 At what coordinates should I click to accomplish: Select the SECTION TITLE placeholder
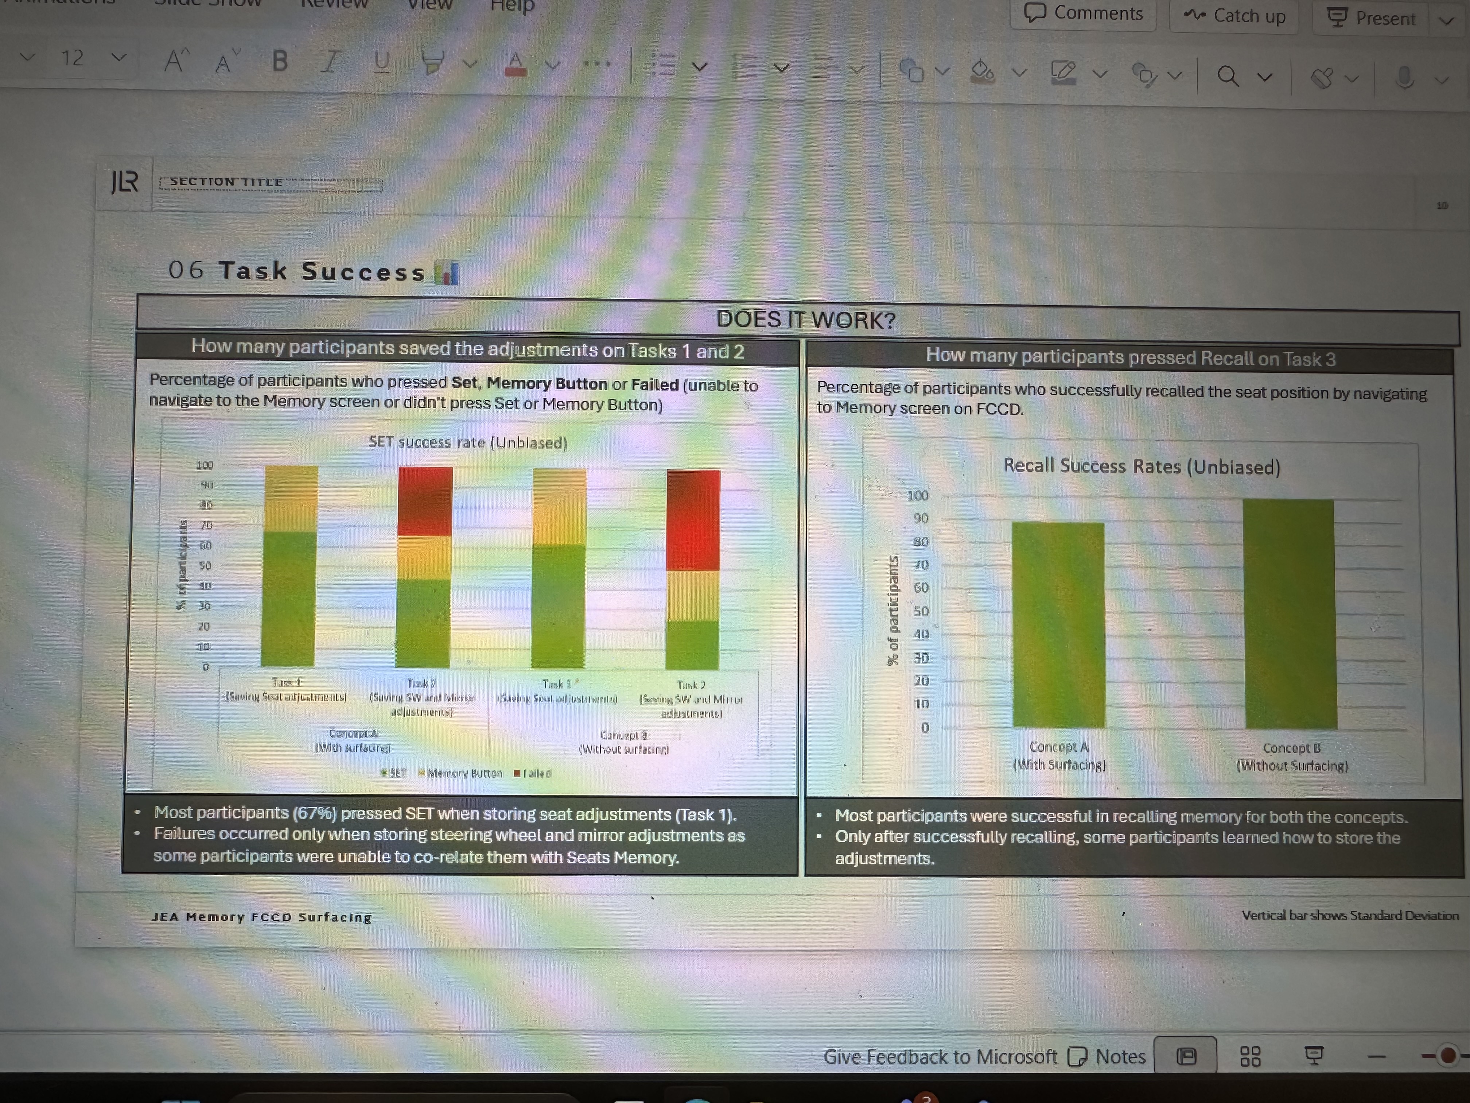271,183
